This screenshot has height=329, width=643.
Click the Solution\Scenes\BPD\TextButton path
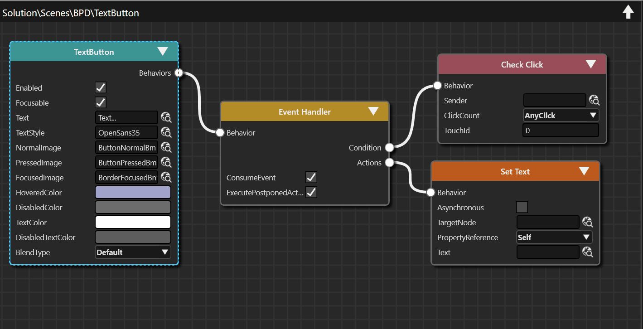point(71,13)
